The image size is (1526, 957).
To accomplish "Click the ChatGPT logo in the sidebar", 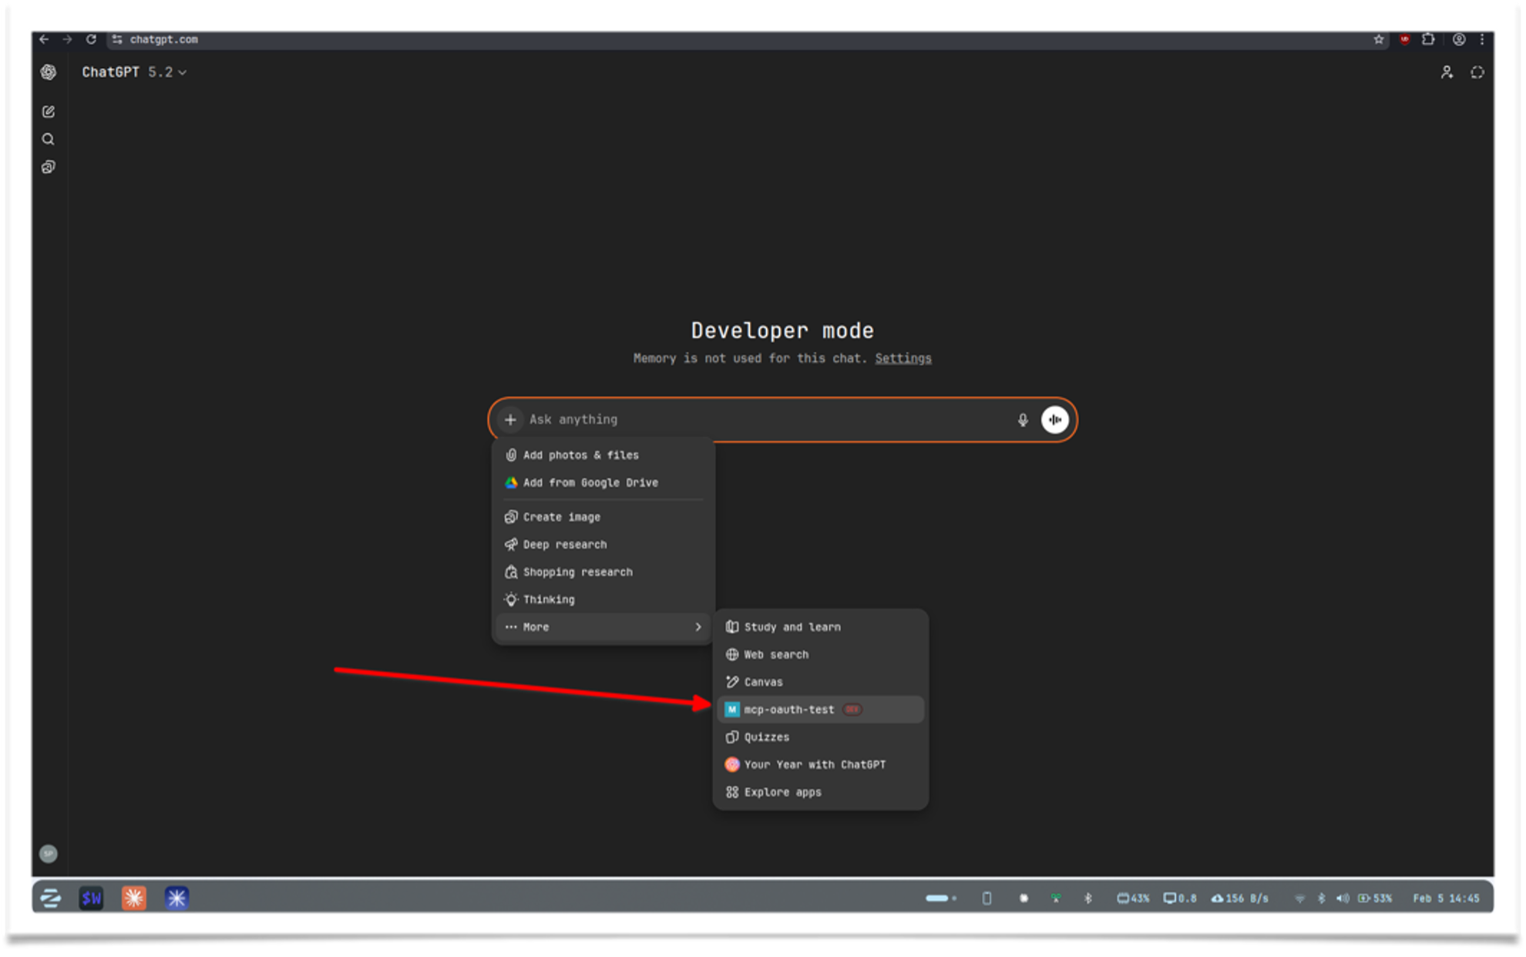I will pos(49,72).
